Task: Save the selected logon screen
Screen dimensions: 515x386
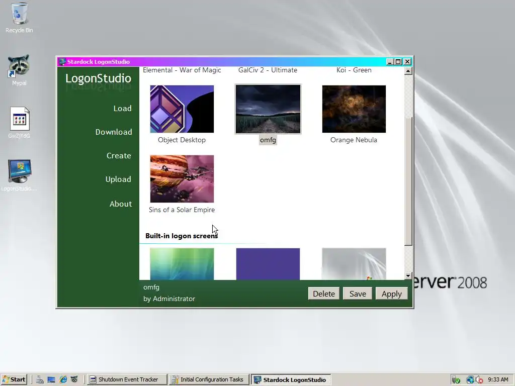Action: [x=358, y=294]
